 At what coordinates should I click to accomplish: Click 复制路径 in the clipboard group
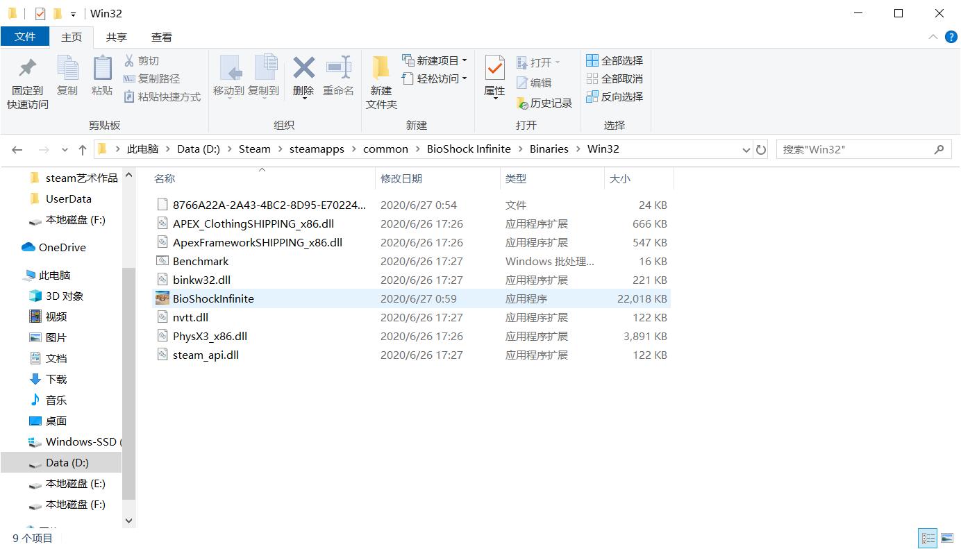[x=151, y=78]
